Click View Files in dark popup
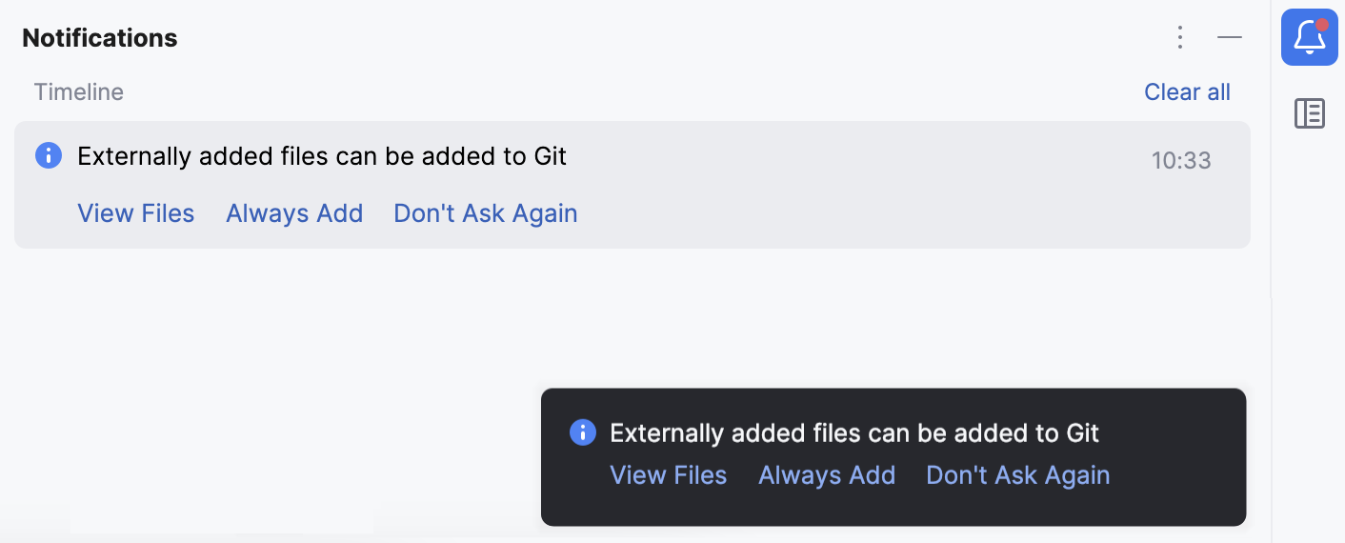 [669, 475]
